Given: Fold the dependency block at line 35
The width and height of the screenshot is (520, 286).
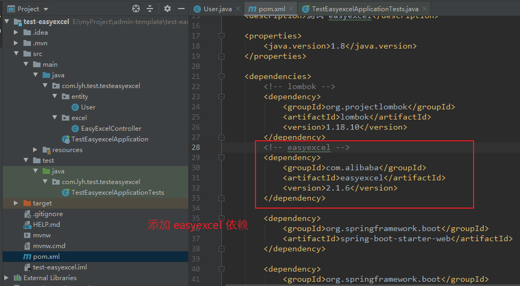Looking at the screenshot, I should click(221, 218).
